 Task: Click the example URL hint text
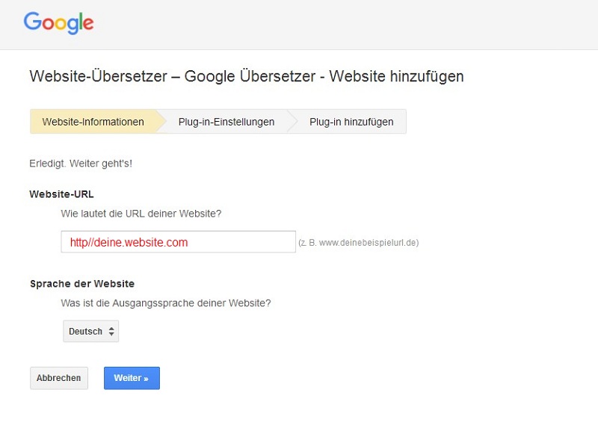[360, 242]
